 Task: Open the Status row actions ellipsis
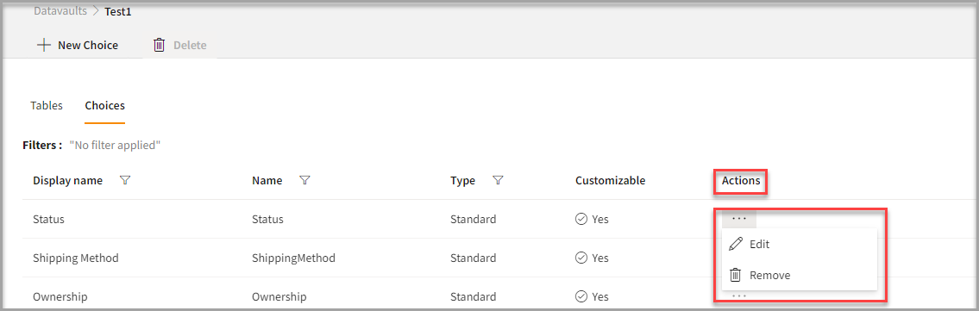point(739,219)
